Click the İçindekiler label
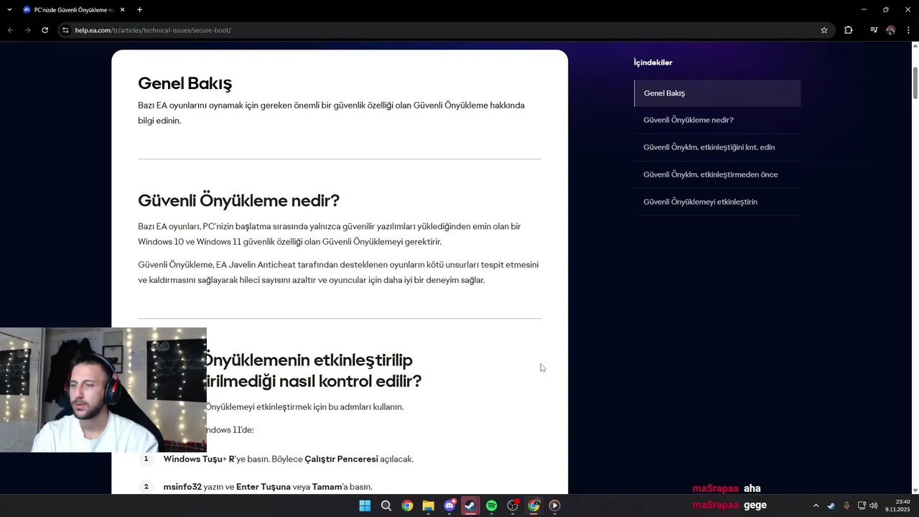The width and height of the screenshot is (919, 517). point(653,62)
